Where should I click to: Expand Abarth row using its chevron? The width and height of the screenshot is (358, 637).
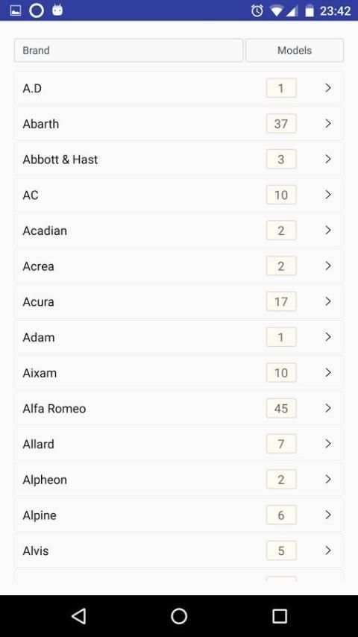point(328,124)
